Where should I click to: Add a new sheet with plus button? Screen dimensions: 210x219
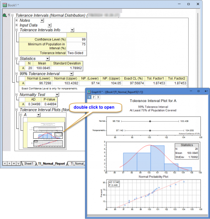(14, 163)
